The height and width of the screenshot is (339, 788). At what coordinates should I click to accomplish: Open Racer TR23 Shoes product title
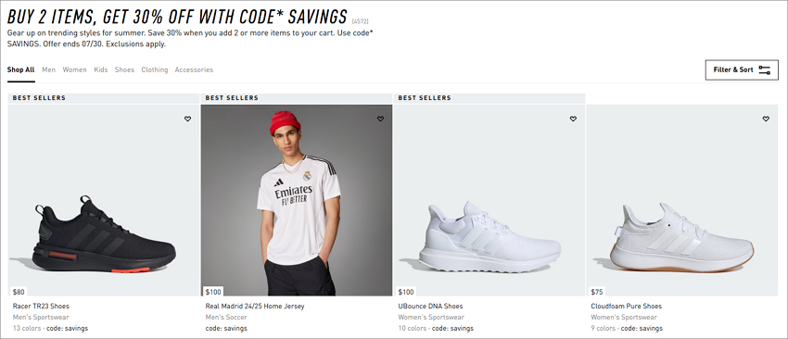tap(41, 306)
